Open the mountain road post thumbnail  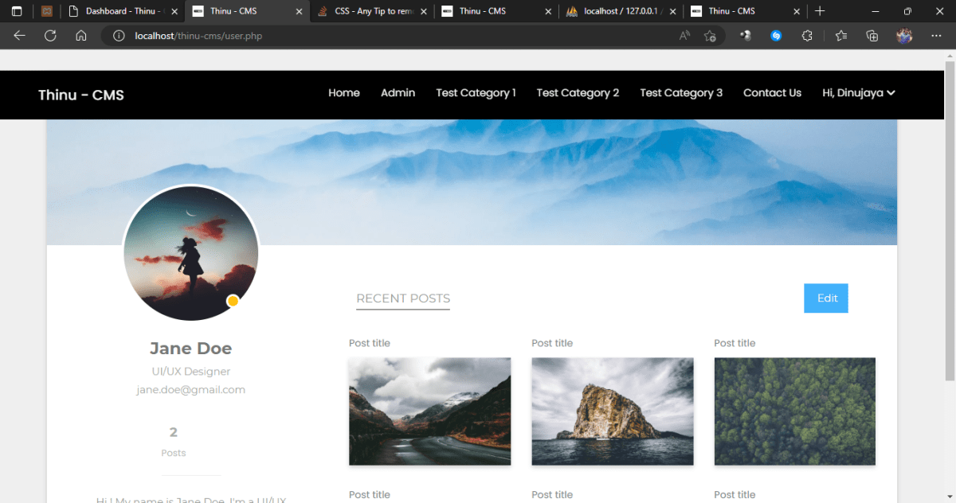pos(429,411)
